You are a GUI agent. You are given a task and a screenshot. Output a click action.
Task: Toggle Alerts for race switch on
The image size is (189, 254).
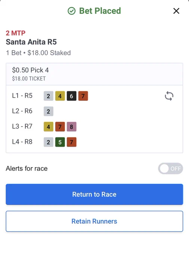[171, 168]
